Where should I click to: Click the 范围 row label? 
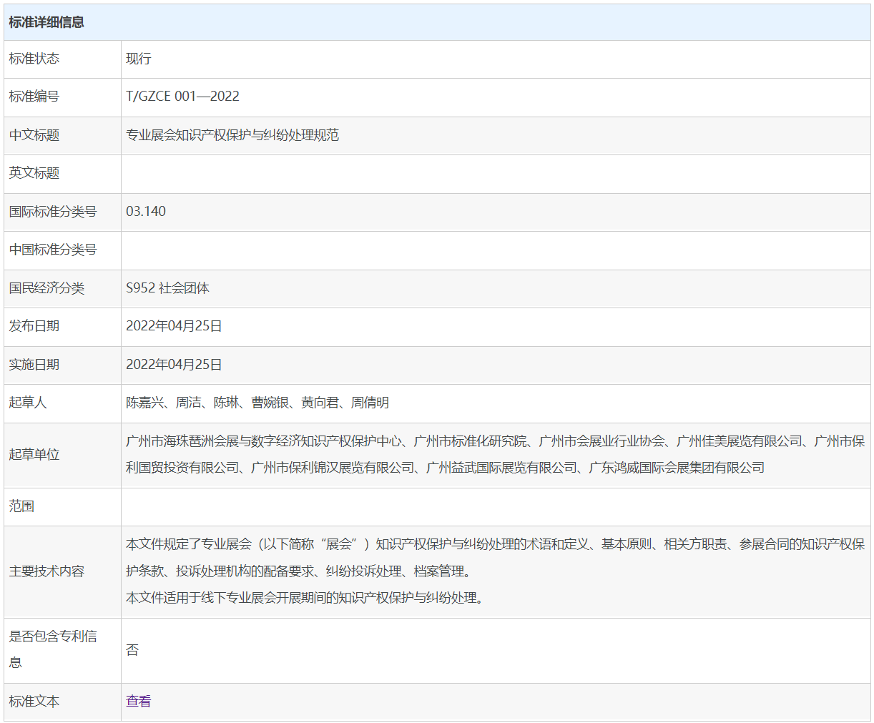tap(21, 506)
